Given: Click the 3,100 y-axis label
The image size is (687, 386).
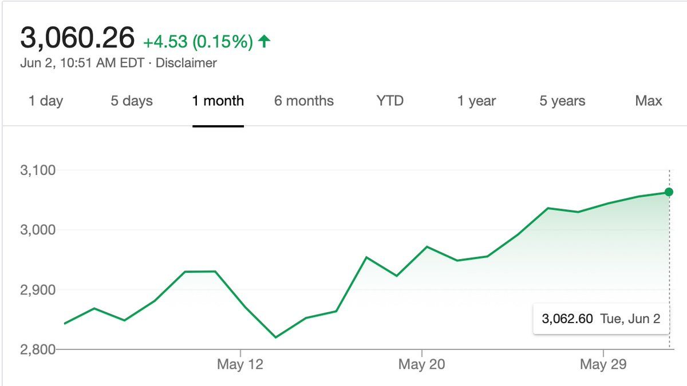Looking at the screenshot, I should [37, 170].
